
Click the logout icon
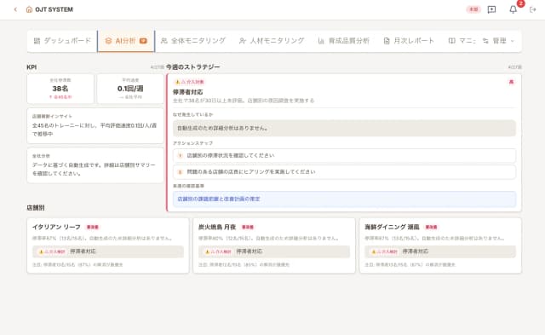click(532, 9)
